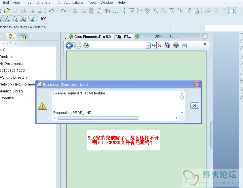243x188 pixels.
Task: Click the Paste Special icon
Action: [x=99, y=11]
